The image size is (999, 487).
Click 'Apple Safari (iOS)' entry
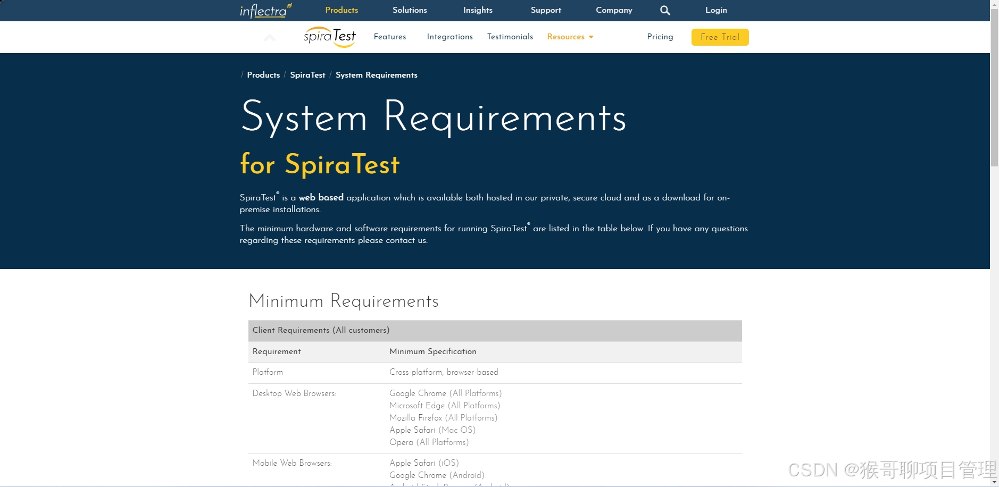tap(424, 463)
